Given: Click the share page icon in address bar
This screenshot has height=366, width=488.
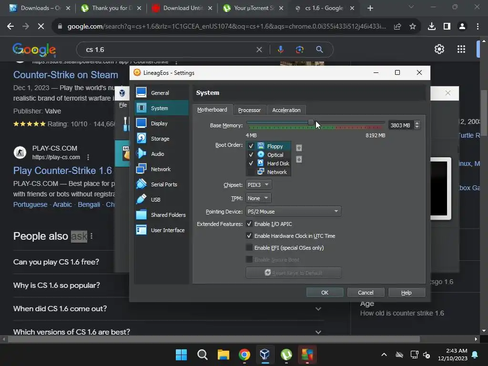Looking at the screenshot, I should pos(397,27).
